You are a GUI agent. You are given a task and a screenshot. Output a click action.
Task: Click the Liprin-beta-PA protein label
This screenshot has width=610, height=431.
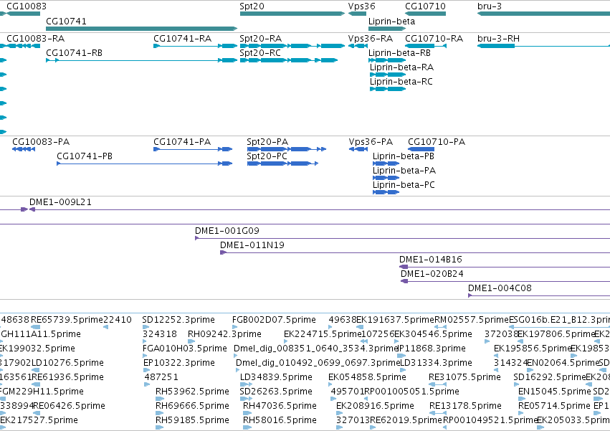404,171
